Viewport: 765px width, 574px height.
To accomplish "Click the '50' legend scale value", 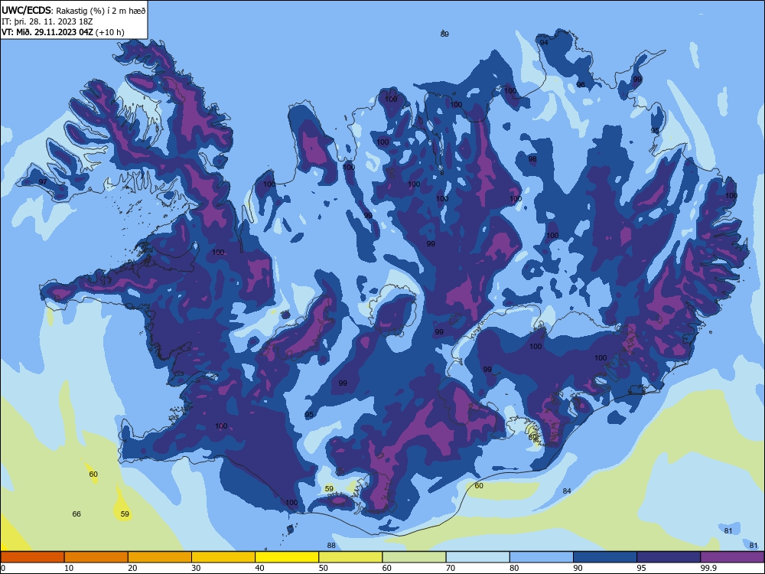I will (x=324, y=568).
